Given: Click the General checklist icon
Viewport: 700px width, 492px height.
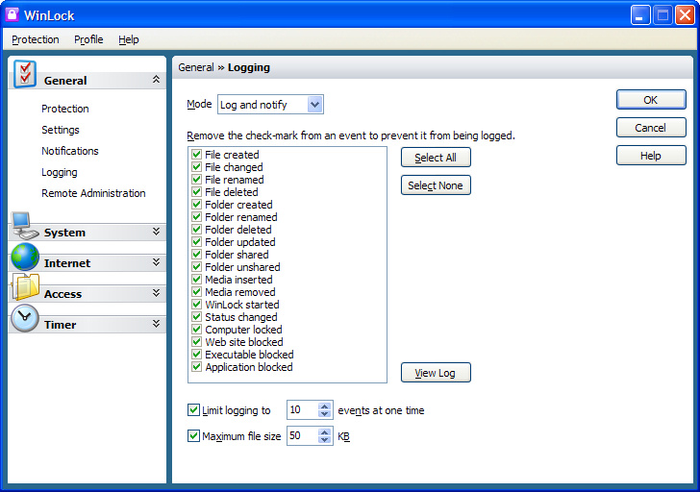Looking at the screenshot, I should point(25,74).
